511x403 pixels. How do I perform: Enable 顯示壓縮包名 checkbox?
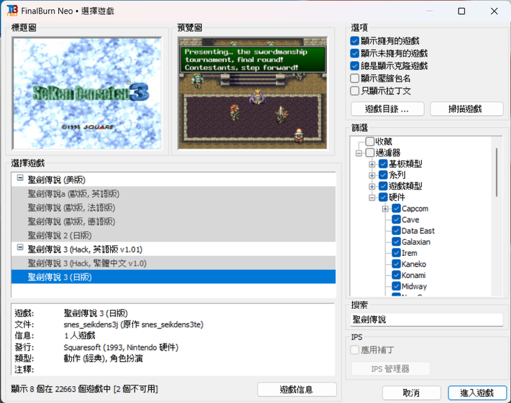(x=355, y=79)
